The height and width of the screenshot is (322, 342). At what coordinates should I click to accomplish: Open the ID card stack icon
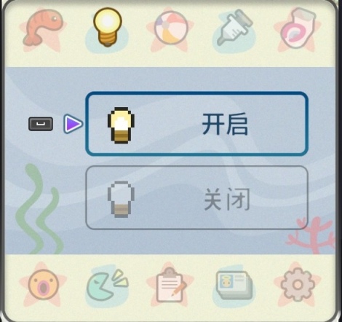click(234, 285)
